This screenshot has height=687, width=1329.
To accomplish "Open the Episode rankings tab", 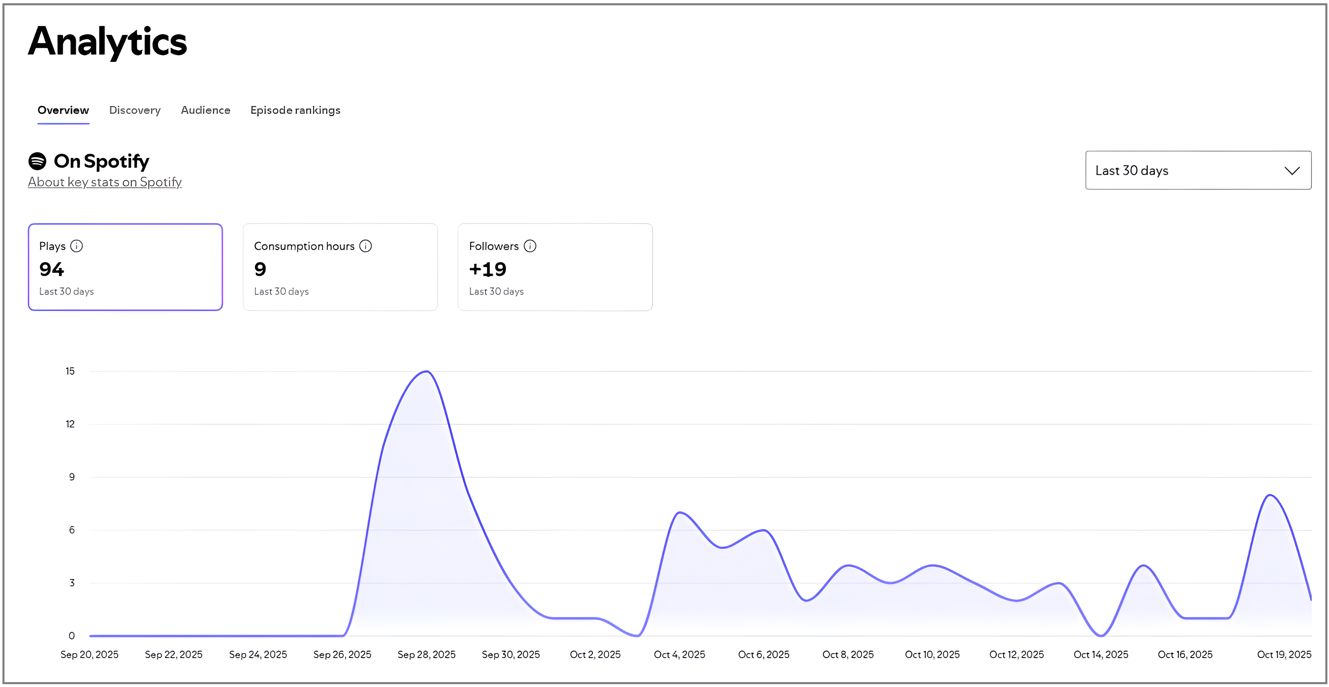I will point(295,110).
